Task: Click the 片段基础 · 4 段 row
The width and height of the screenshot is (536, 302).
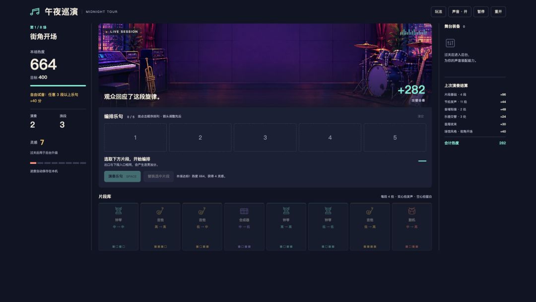Action: pos(475,94)
